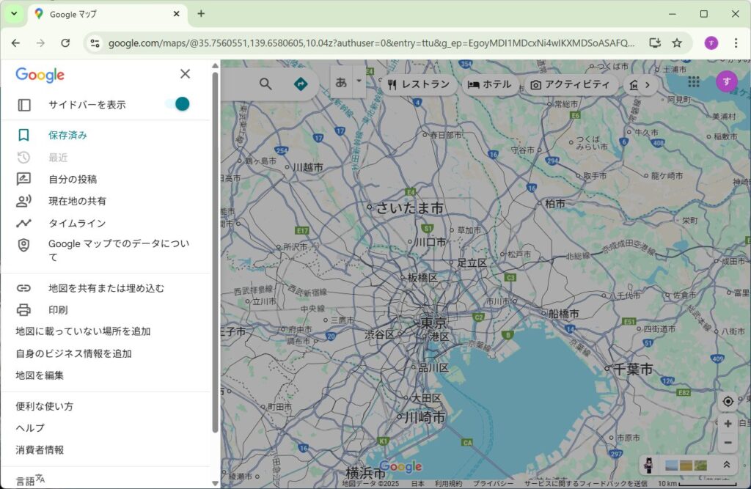
Task: Click scrollbar down arrow in side menu
Action: coord(215,483)
